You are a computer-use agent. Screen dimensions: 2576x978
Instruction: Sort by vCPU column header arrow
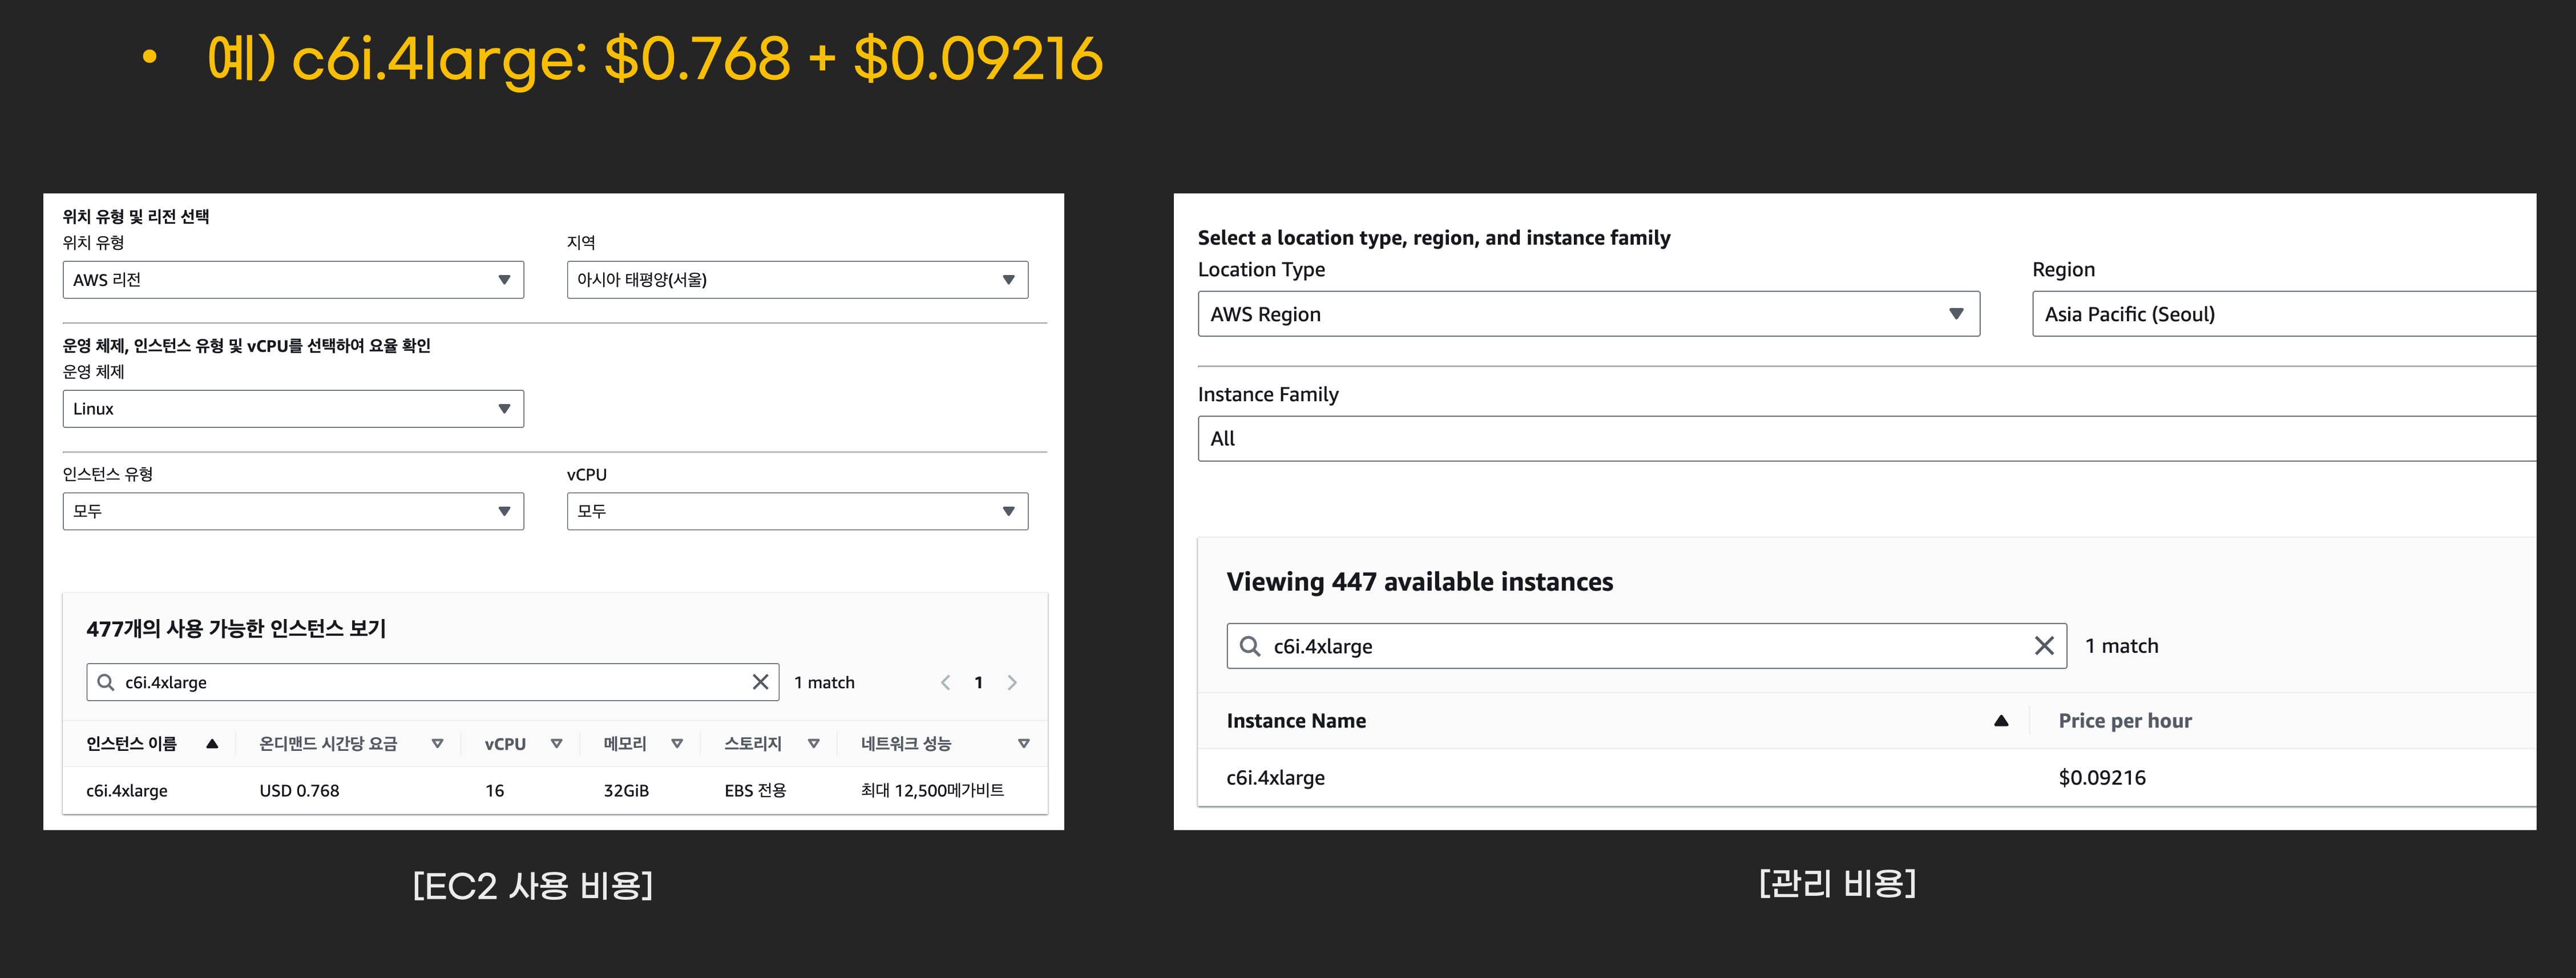pyautogui.click(x=556, y=743)
